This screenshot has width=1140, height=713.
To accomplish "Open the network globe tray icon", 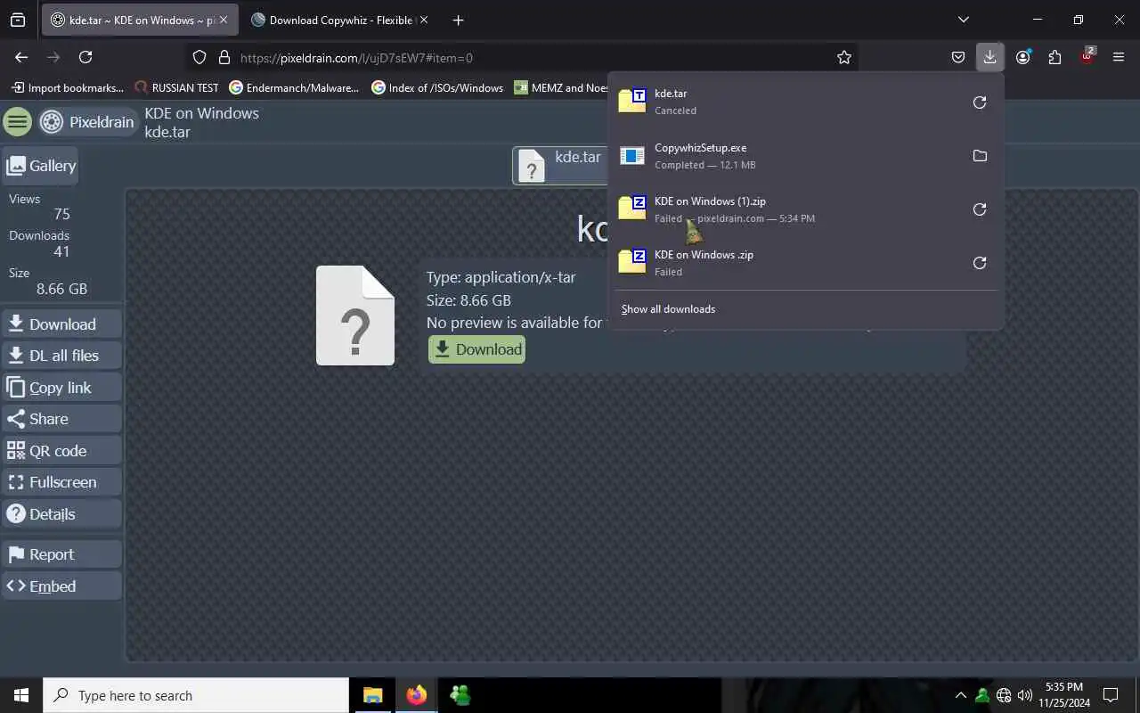I will tap(1004, 695).
